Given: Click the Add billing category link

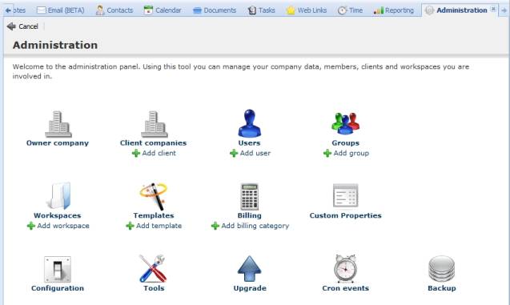Looking at the screenshot, I should click(250, 226).
